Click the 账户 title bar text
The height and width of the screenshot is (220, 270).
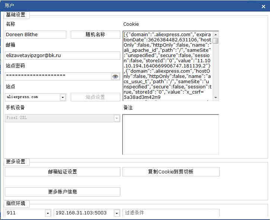pos(9,6)
